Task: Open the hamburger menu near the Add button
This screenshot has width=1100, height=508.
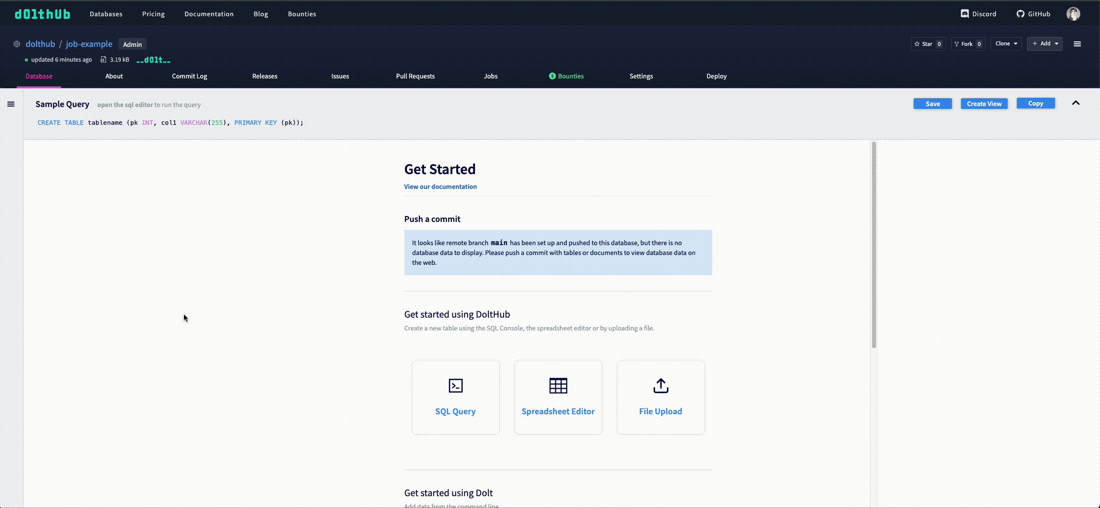Action: 1077,43
